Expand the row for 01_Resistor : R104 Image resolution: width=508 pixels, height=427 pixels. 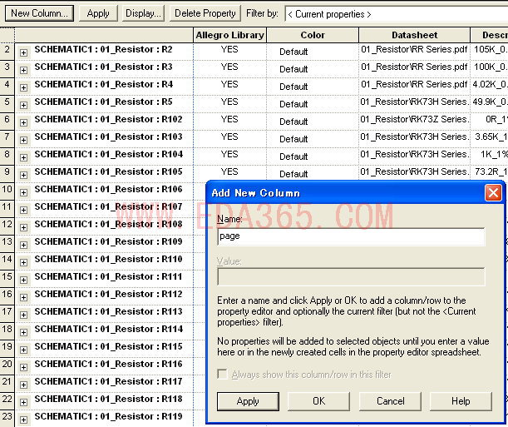point(23,157)
